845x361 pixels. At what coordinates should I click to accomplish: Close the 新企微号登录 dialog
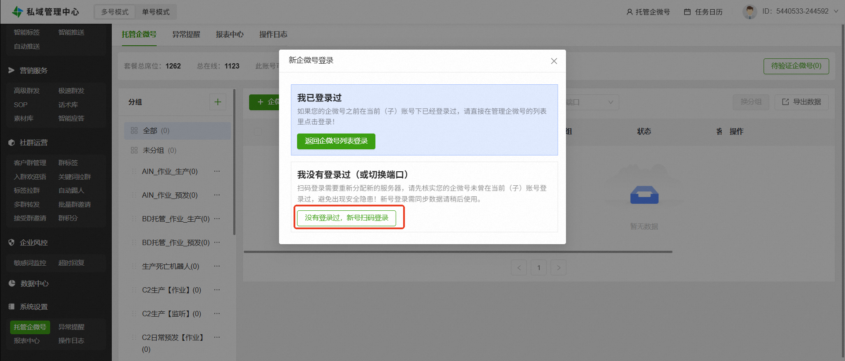click(554, 61)
